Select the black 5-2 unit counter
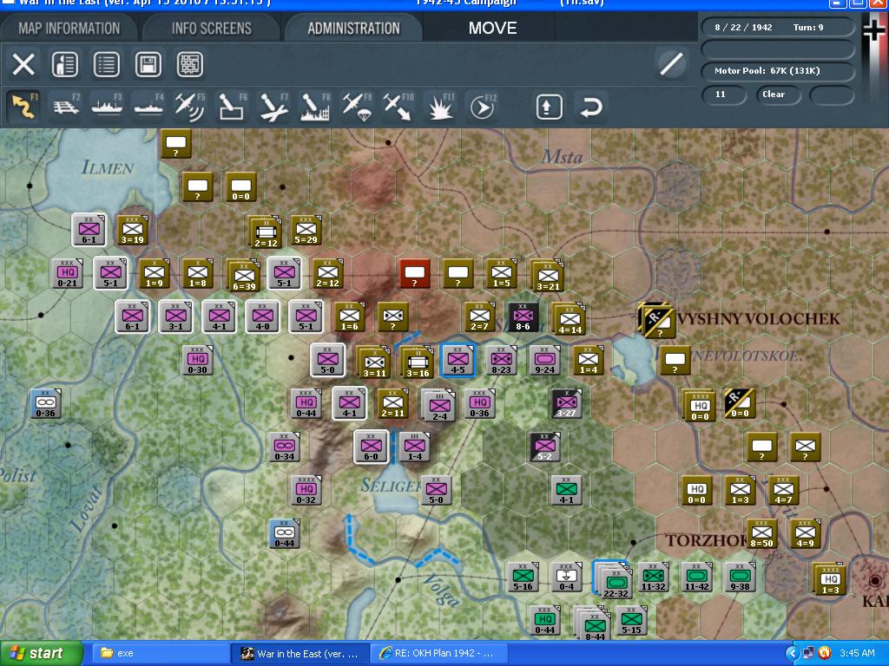The width and height of the screenshot is (889, 666). 544,447
